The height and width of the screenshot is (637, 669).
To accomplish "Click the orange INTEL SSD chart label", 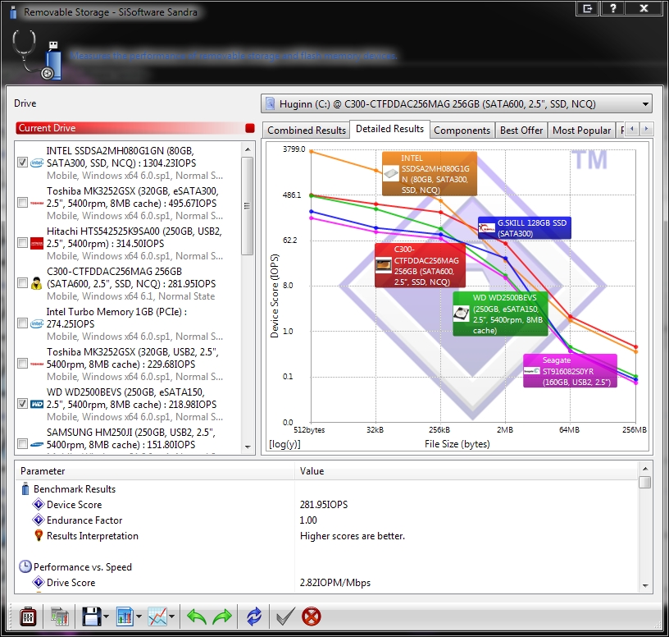I will [x=430, y=174].
